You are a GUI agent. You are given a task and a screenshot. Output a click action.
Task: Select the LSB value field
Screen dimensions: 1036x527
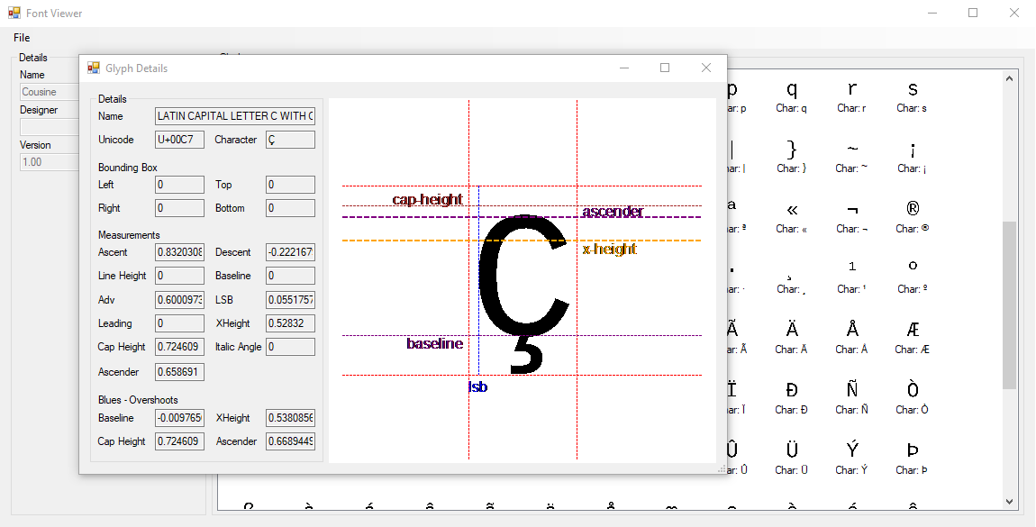tap(290, 300)
